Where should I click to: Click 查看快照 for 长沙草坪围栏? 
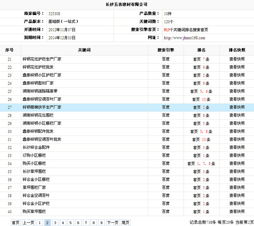tap(237, 172)
